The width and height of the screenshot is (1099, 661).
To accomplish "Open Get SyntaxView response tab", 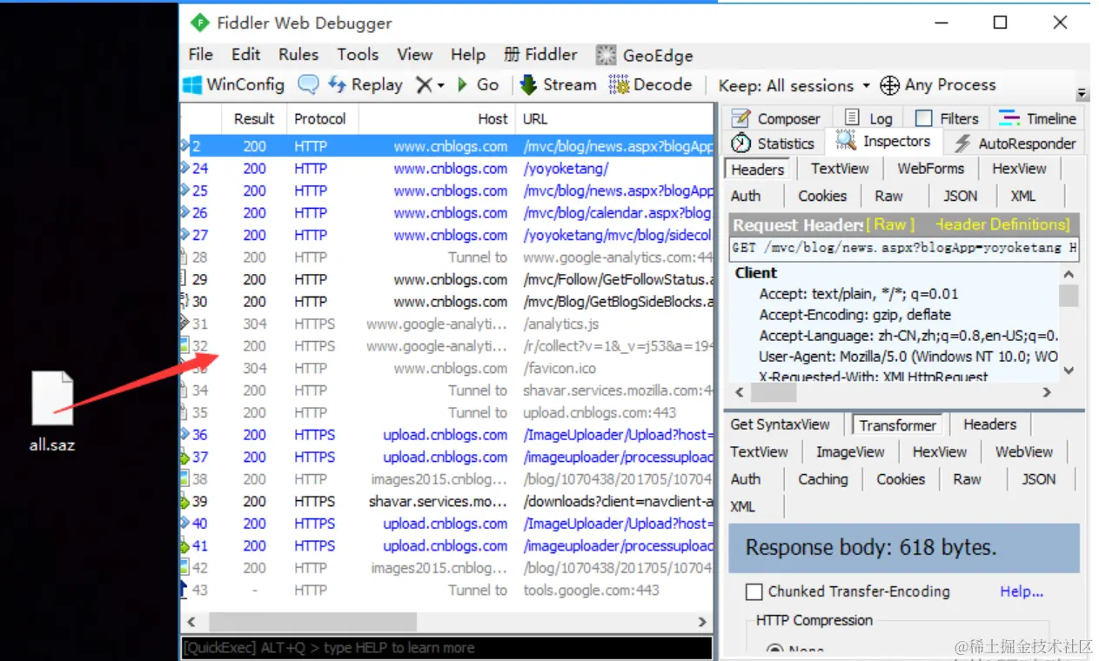I will point(781,424).
